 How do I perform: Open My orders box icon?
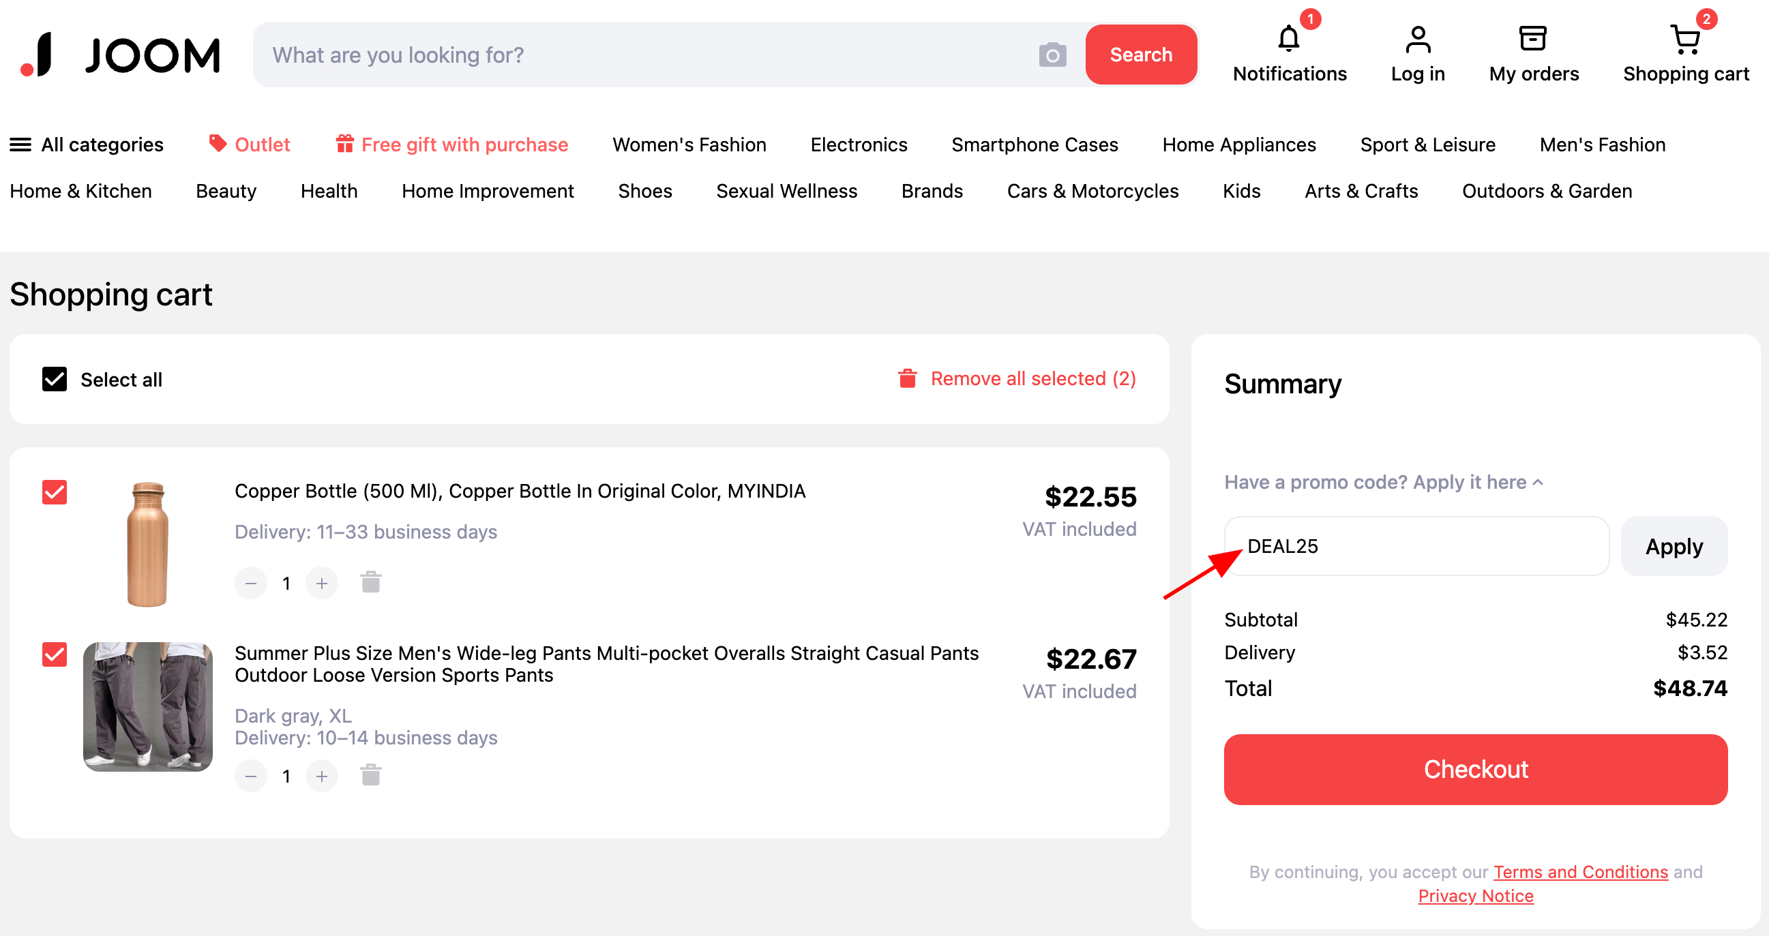pyautogui.click(x=1533, y=39)
